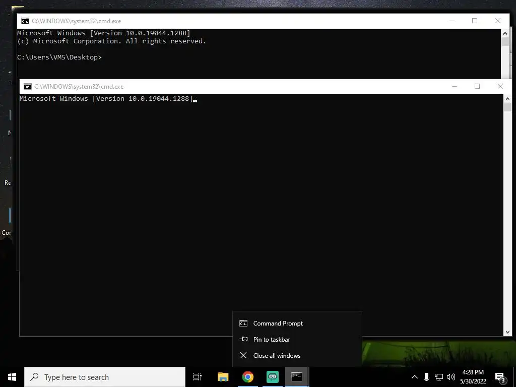516x387 pixels.
Task: Open clock showing 4:28 PM
Action: 473,377
